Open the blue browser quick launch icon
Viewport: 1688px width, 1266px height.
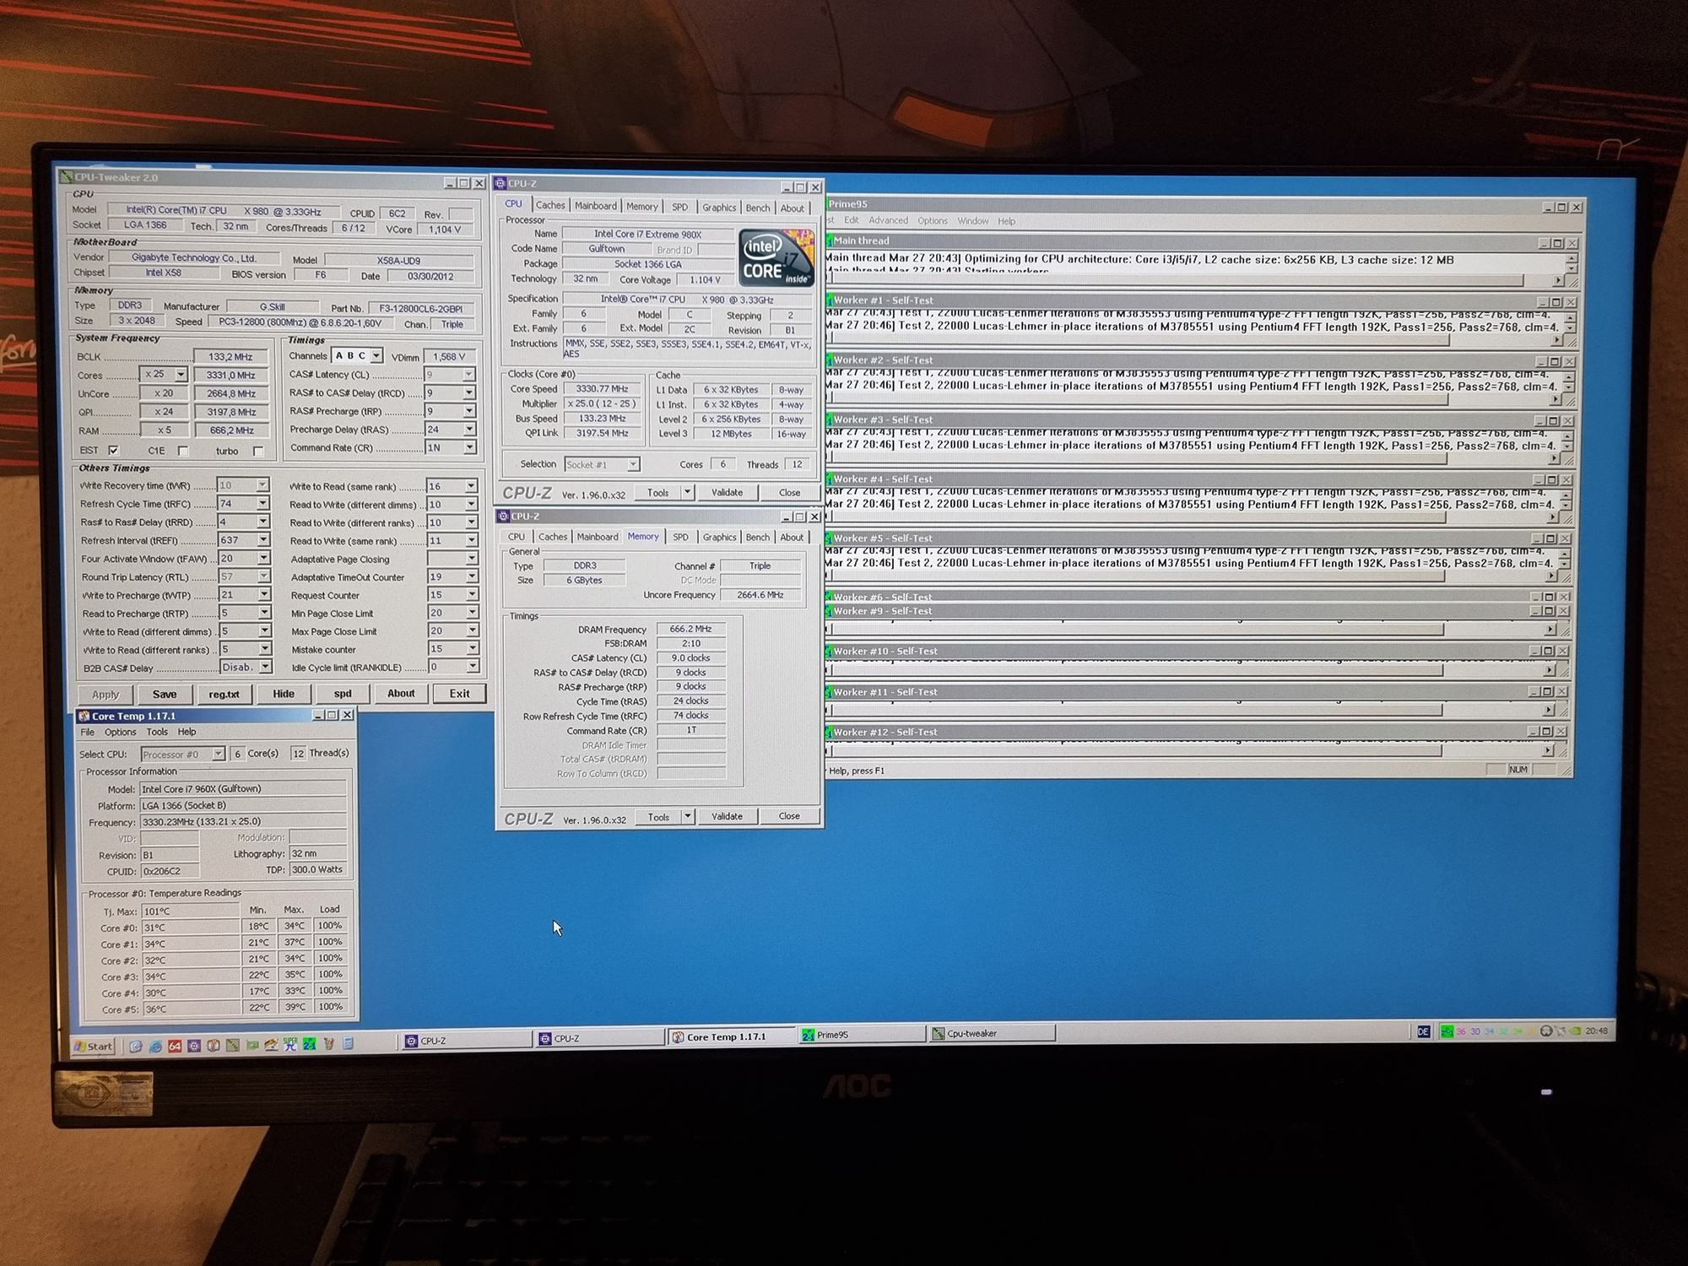(x=155, y=1047)
